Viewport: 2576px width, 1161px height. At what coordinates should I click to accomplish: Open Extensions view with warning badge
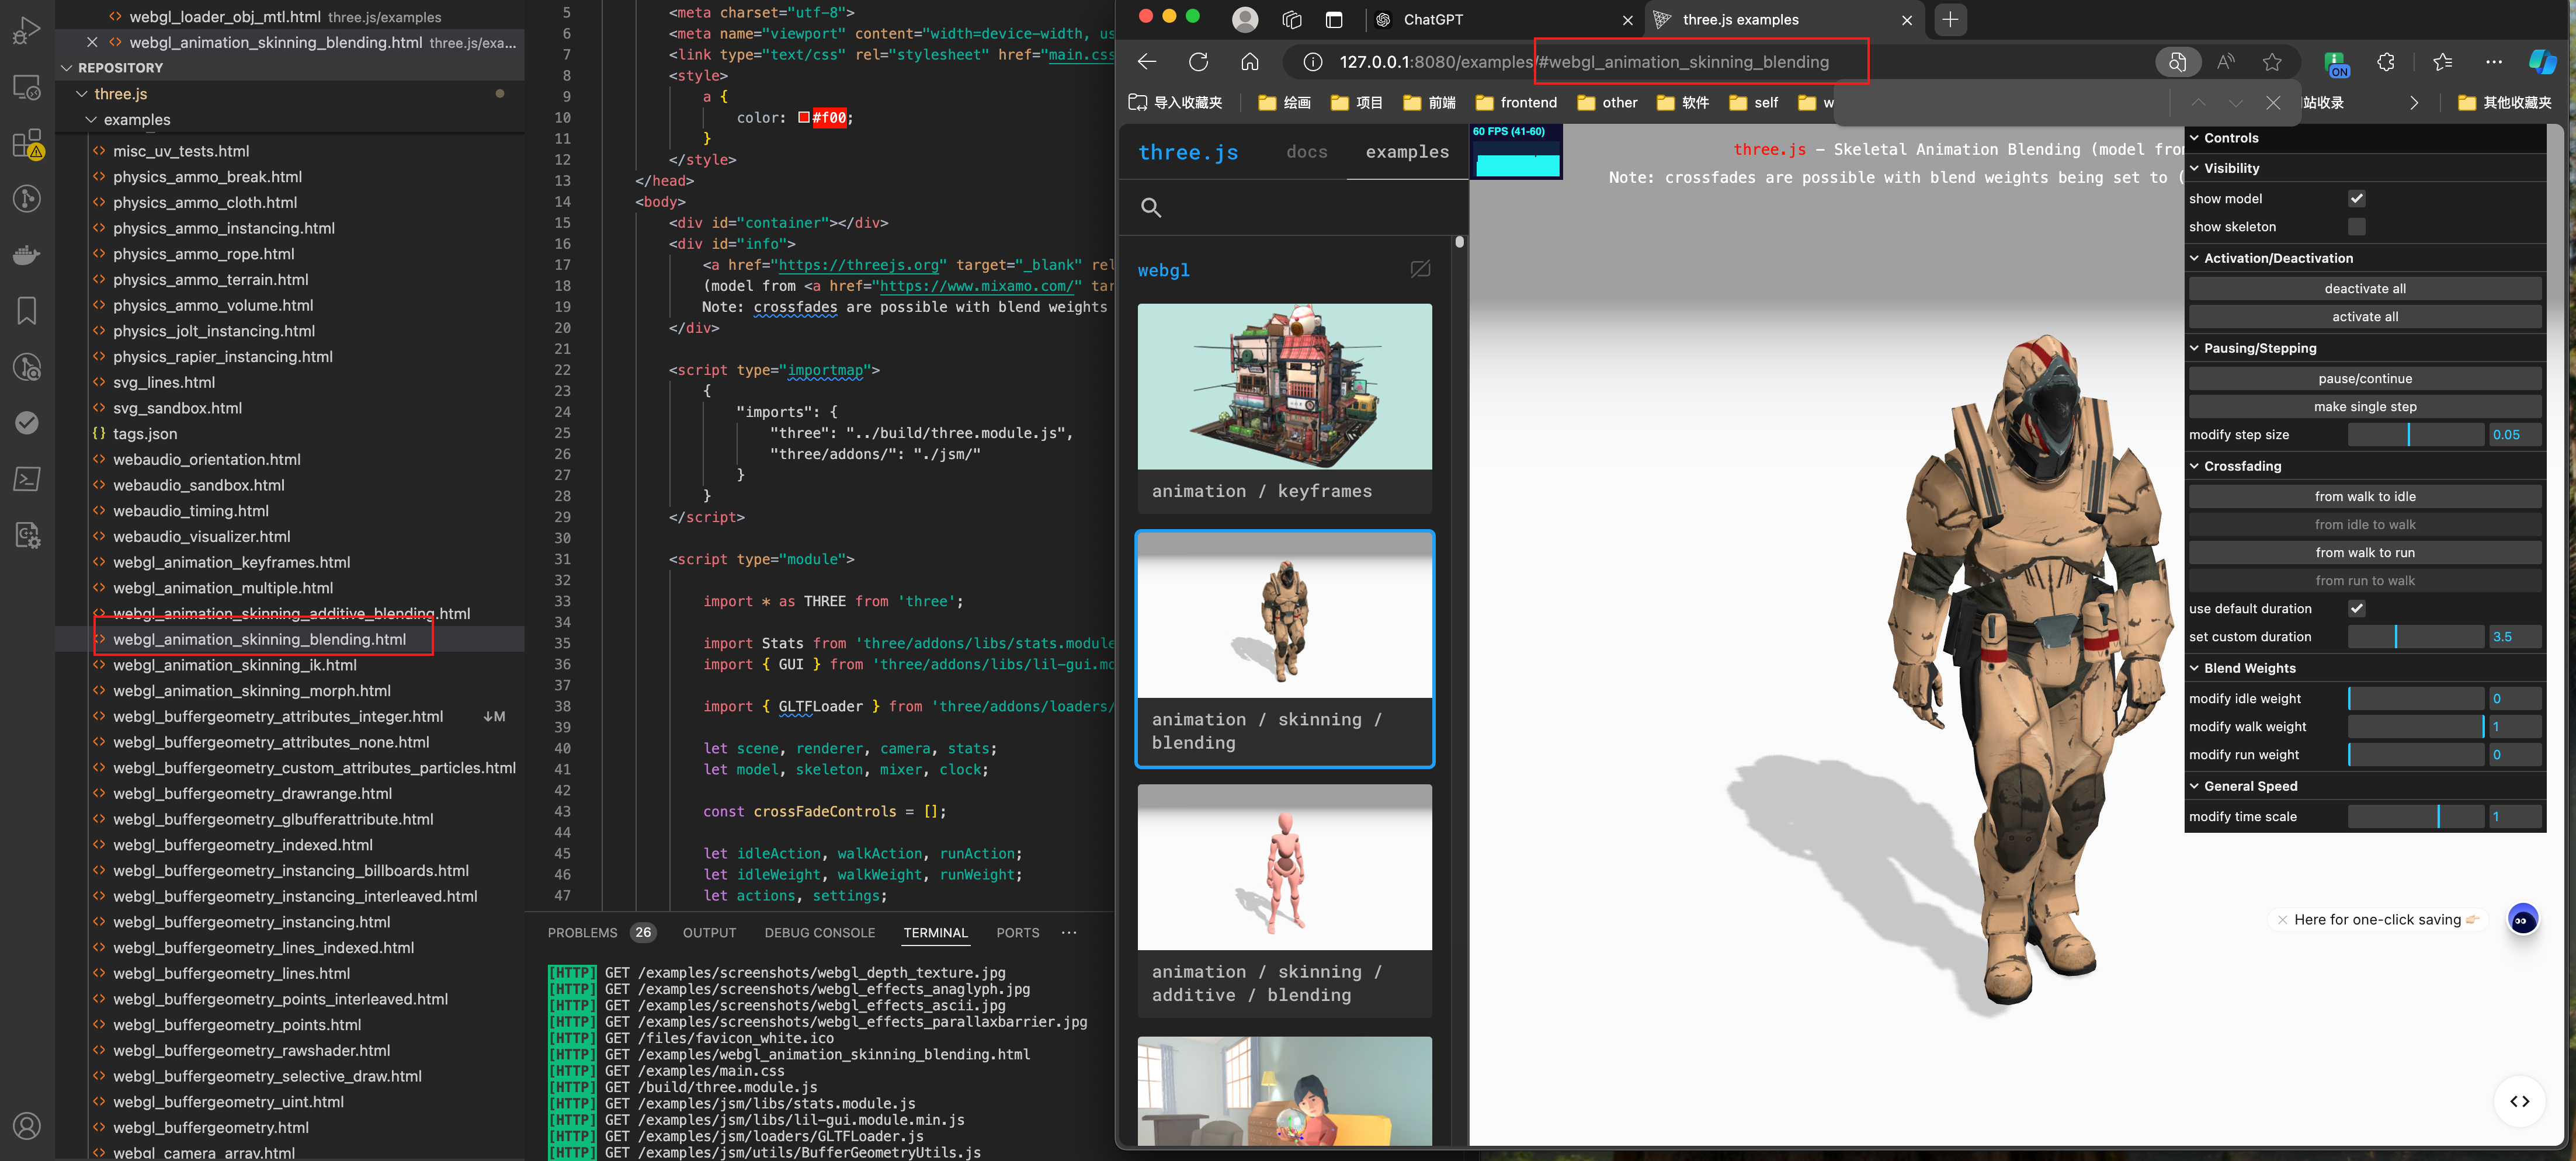pos(27,144)
